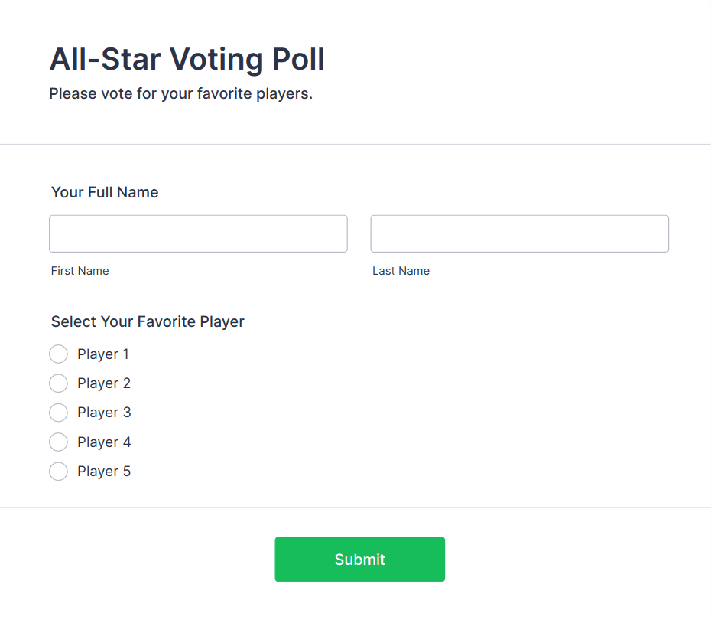Image resolution: width=711 pixels, height=620 pixels.
Task: Select the Player 1 radio button circle
Action: 58,354
